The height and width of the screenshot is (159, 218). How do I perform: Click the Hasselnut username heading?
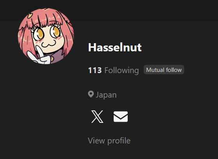(x=115, y=47)
